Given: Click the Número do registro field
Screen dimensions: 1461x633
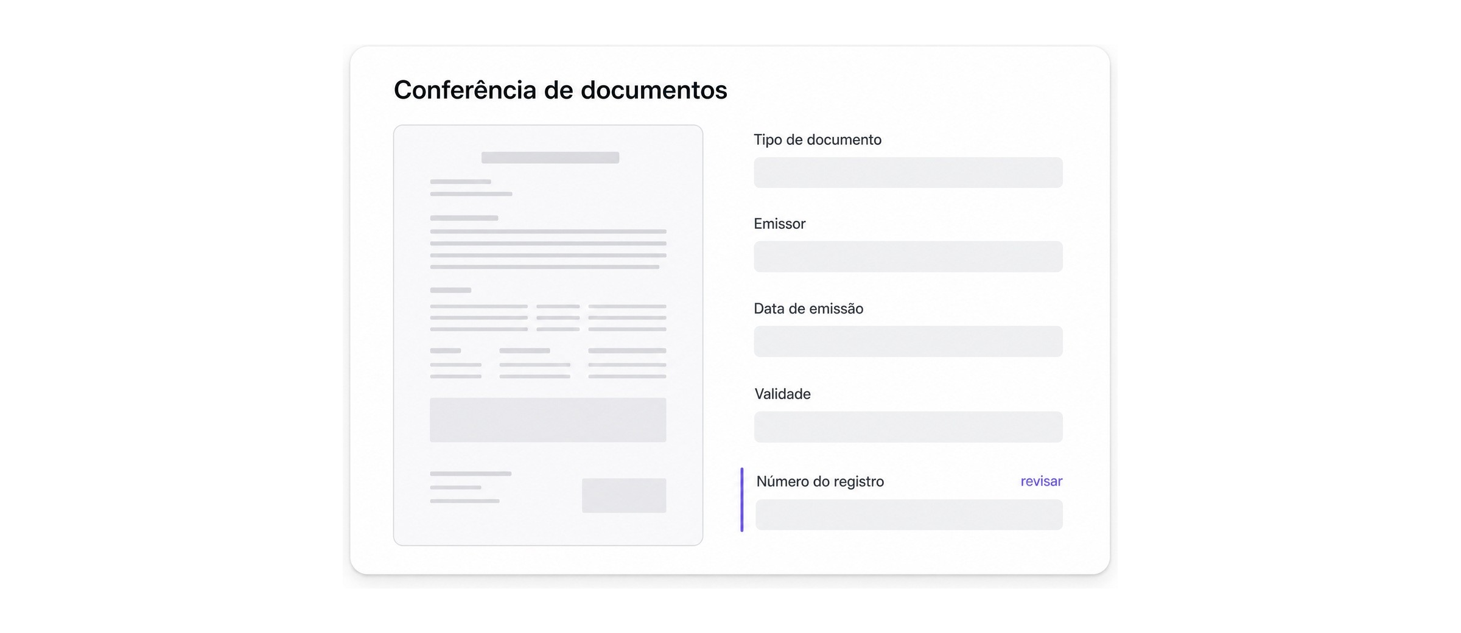Looking at the screenshot, I should (x=909, y=514).
